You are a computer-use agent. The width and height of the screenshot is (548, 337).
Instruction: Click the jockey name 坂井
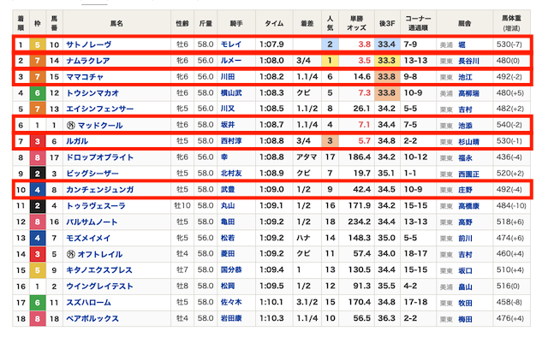[228, 125]
